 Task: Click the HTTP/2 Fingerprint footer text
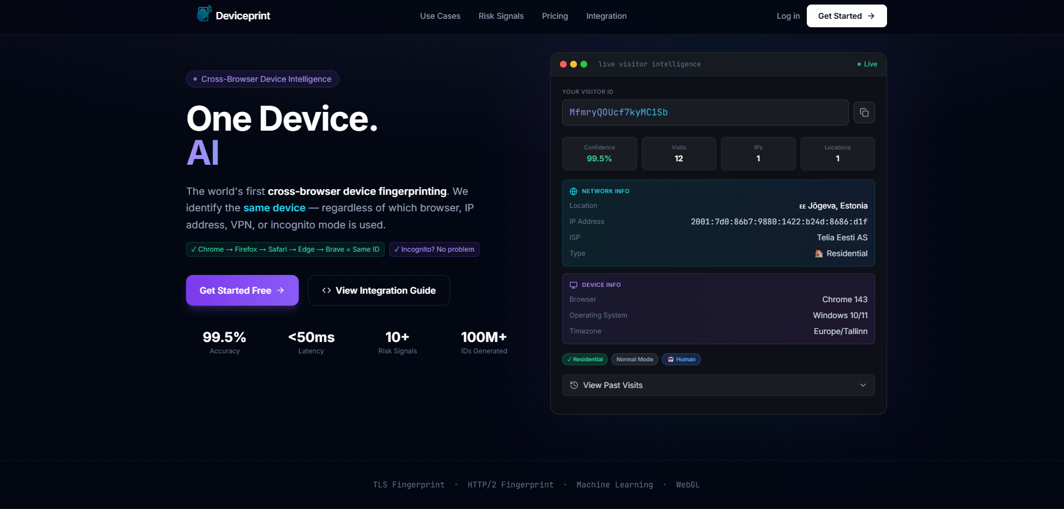point(510,485)
